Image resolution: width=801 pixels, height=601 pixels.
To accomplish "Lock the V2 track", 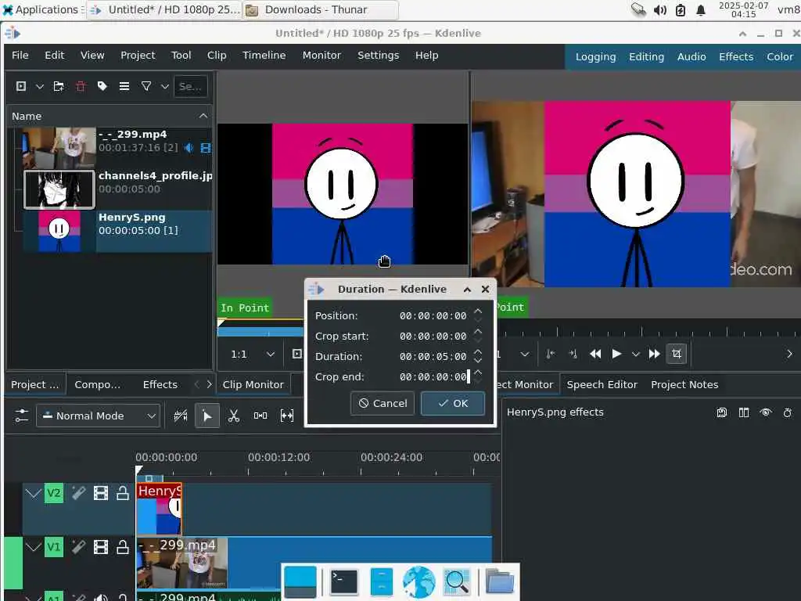I will [x=123, y=493].
